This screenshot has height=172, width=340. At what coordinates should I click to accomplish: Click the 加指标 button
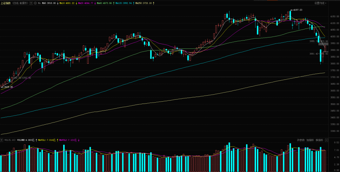coord(310,140)
